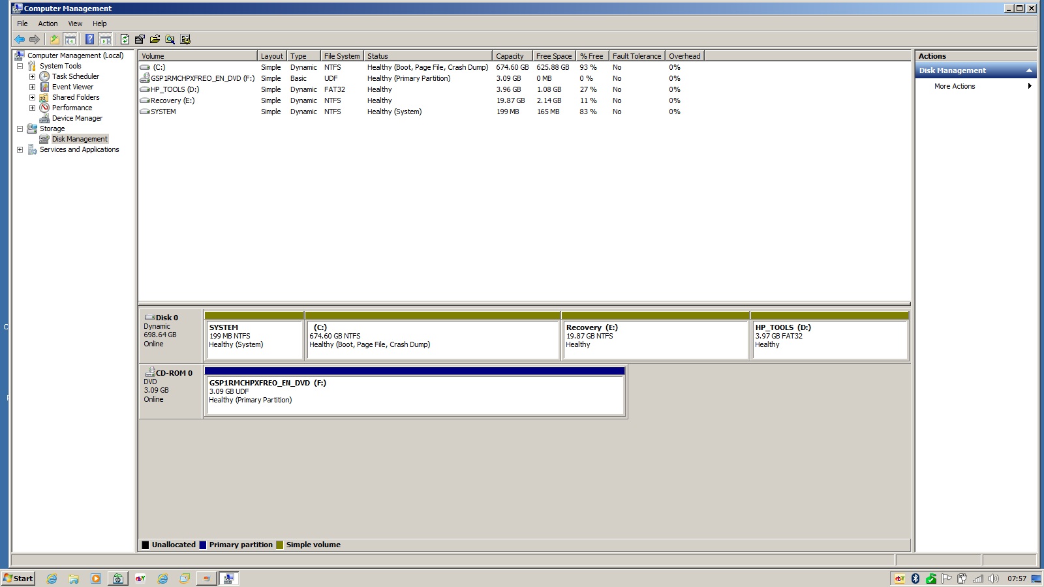Screen dimensions: 1044x587
Task: Click the olive Simple volume legend swatch
Action: [x=280, y=545]
